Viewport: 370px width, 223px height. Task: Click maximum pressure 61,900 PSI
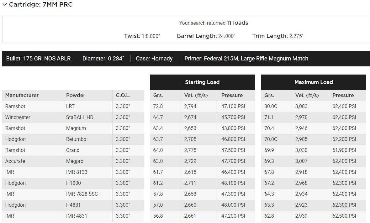click(x=344, y=150)
